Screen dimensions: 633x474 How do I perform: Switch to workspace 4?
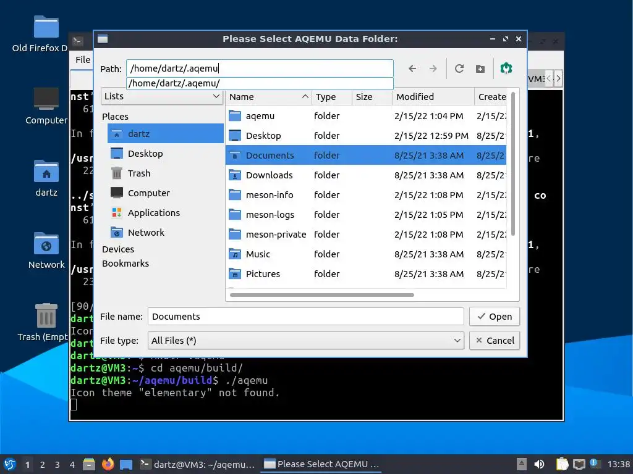[72, 465]
